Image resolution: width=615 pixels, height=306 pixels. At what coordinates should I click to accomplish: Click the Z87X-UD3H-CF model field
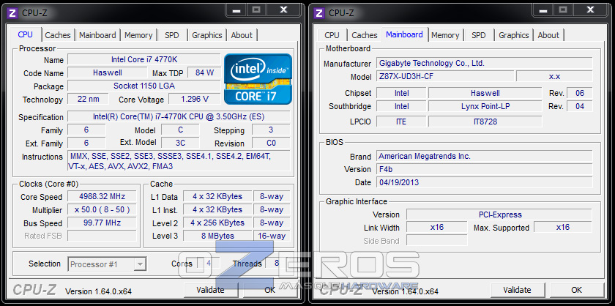click(445, 76)
